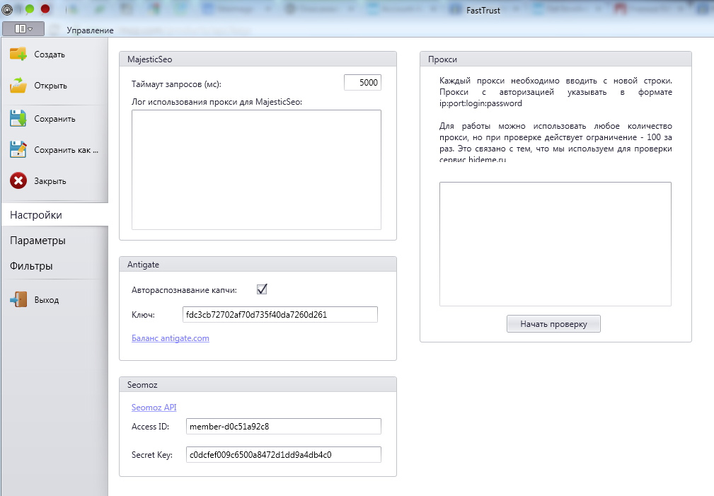Click the Создать folder icon
The image size is (714, 496).
click(18, 54)
